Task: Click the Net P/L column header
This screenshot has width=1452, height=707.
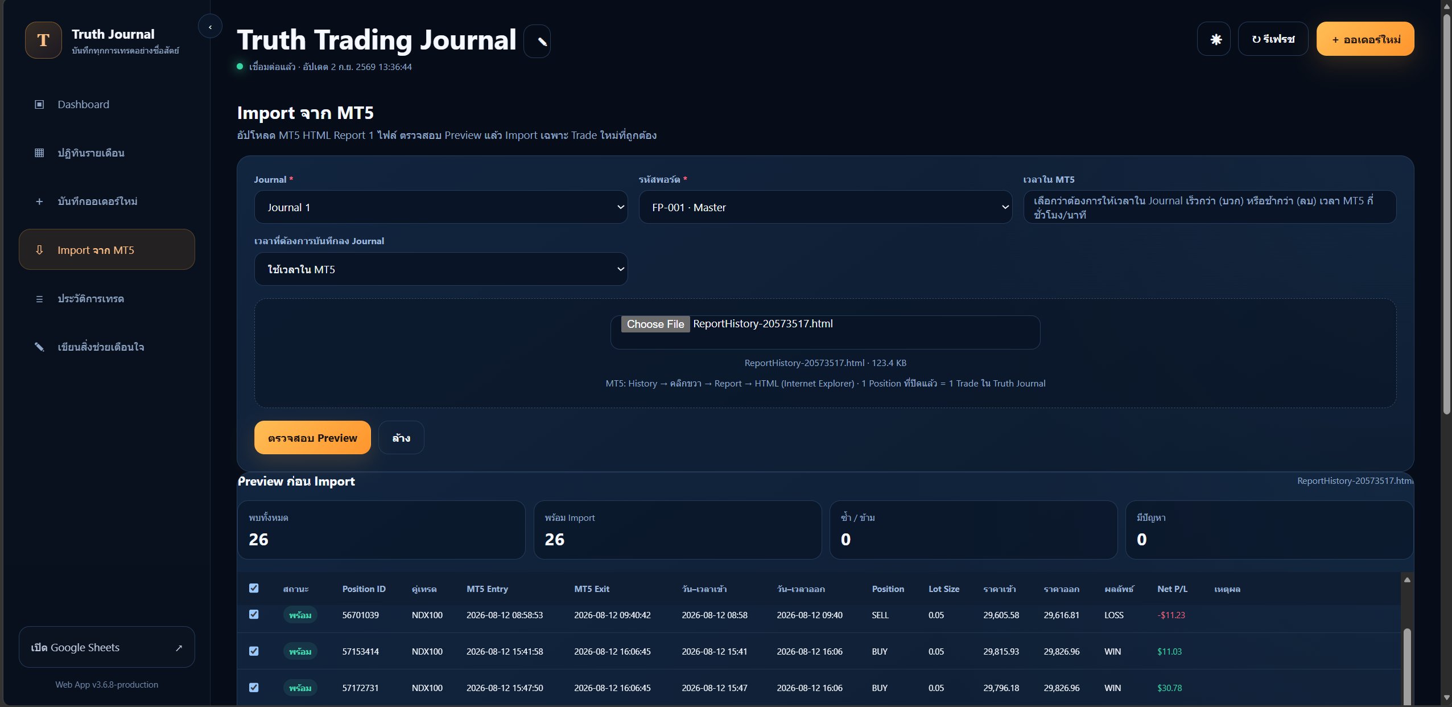Action: (1172, 589)
